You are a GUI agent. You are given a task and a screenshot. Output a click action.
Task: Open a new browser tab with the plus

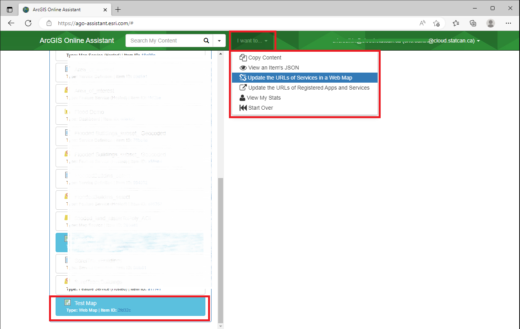(118, 9)
